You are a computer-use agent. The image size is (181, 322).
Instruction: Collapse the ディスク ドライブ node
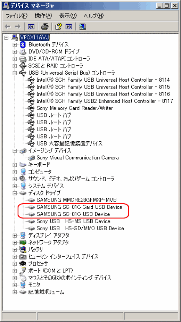point(15,193)
